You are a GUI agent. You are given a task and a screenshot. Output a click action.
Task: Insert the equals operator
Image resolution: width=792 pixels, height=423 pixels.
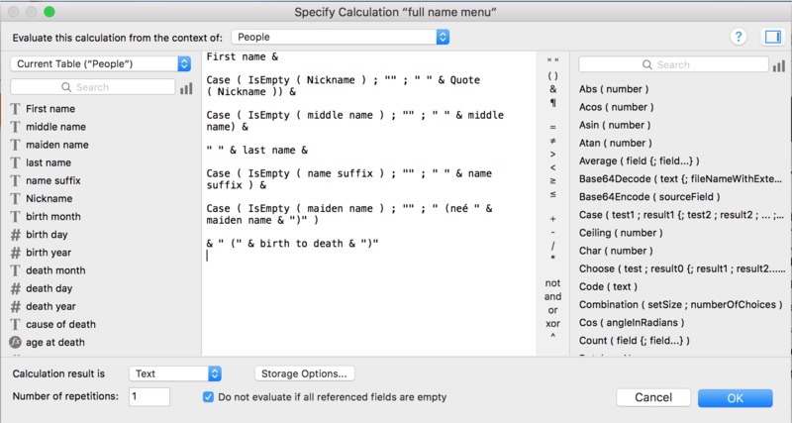pos(552,128)
